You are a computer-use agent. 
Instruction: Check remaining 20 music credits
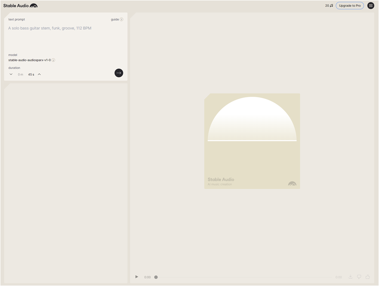(x=329, y=6)
